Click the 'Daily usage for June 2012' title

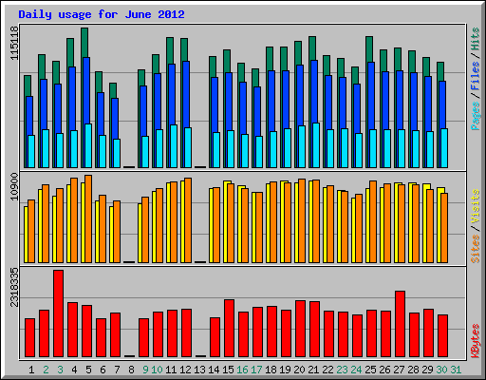pos(102,14)
